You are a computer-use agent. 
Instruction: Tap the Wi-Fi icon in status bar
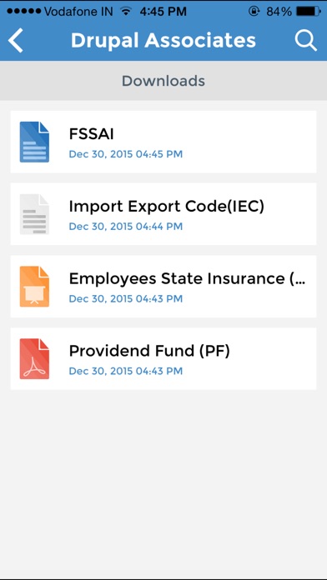tap(126, 11)
